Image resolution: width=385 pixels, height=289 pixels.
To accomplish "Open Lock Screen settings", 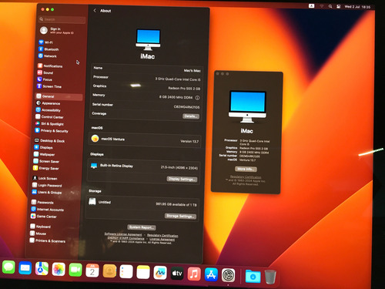I will [45, 178].
